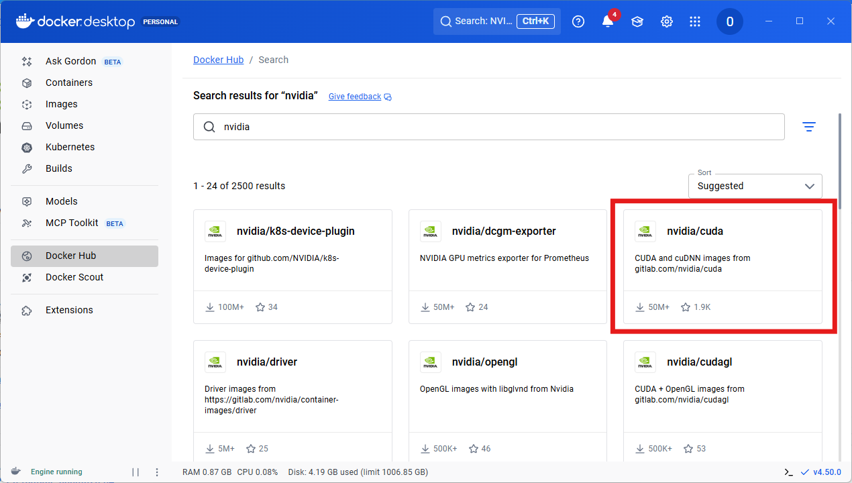Click the Ask Gordon sparkle icon
The height and width of the screenshot is (483, 852).
pyautogui.click(x=27, y=61)
